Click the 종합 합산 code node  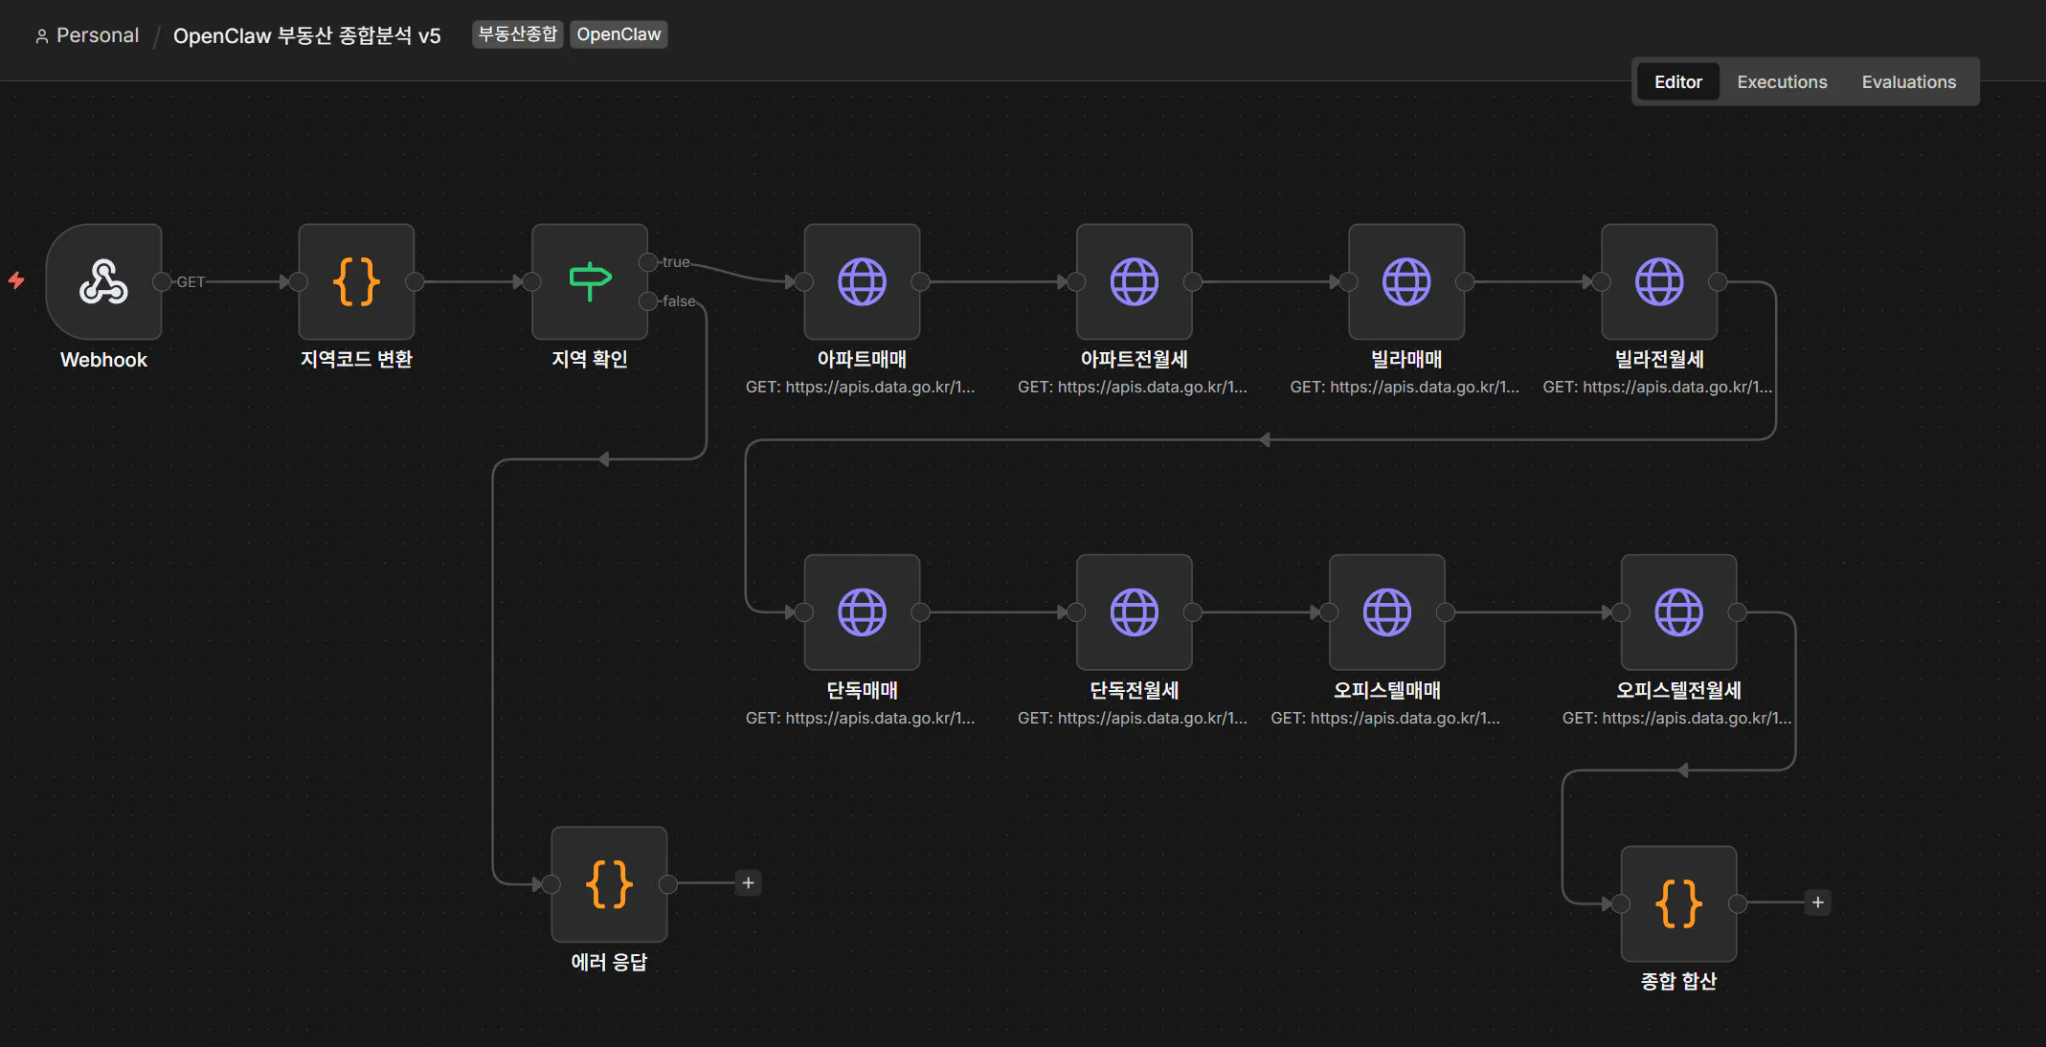point(1678,902)
